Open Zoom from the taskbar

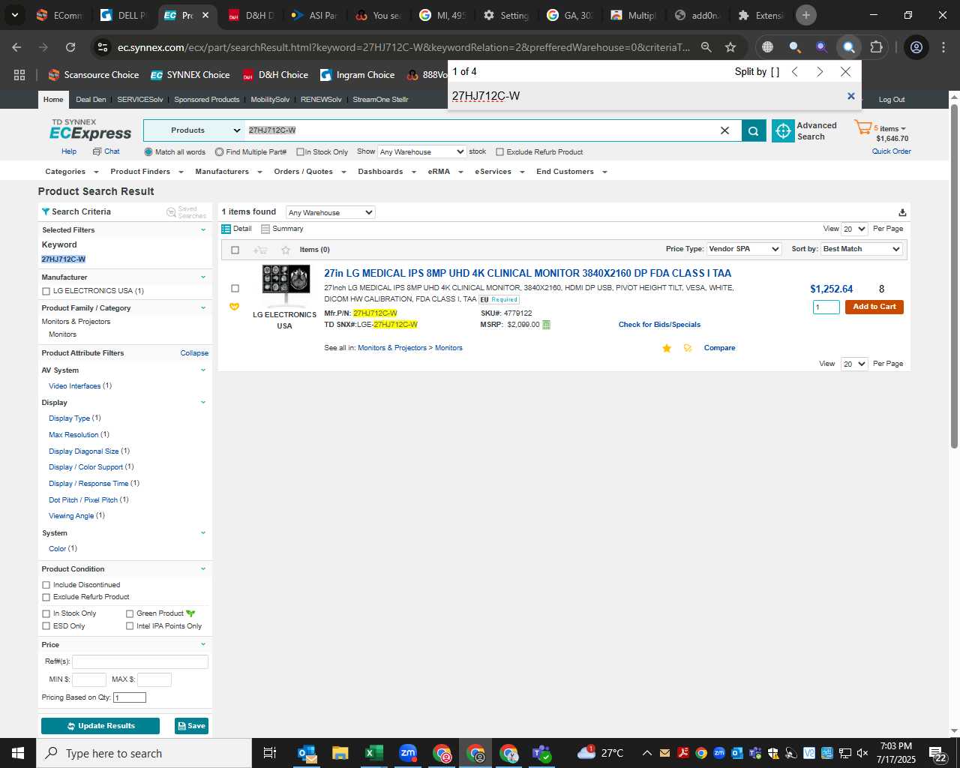(408, 753)
